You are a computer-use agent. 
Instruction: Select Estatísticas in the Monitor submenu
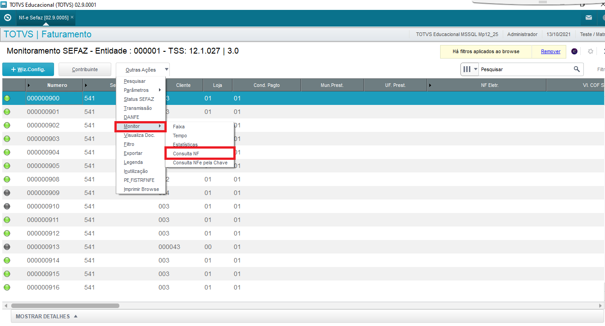(200, 145)
